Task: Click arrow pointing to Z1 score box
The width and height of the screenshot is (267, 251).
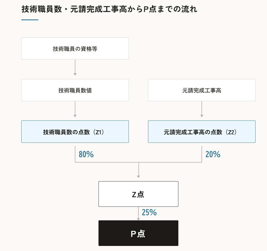Action: 75,109
